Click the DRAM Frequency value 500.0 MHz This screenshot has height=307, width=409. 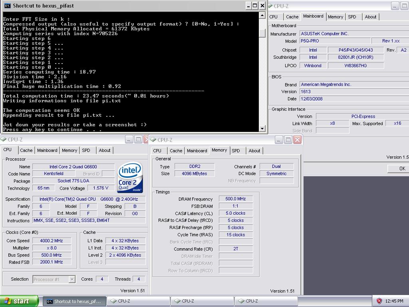coord(236,199)
